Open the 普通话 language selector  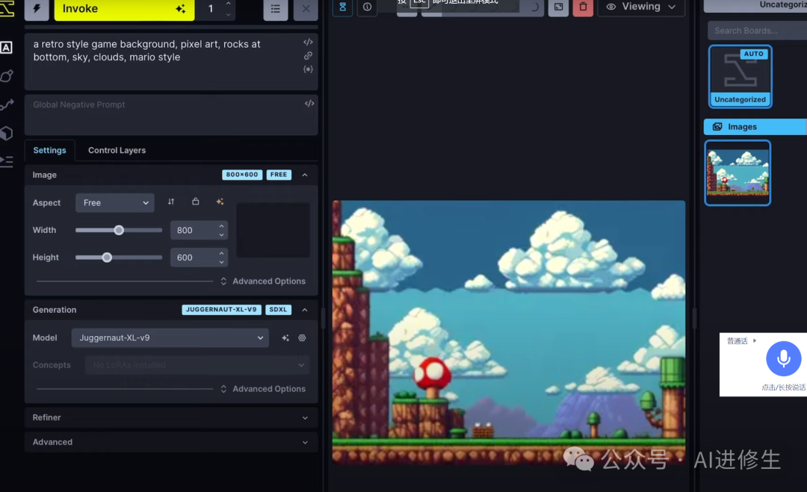(742, 341)
